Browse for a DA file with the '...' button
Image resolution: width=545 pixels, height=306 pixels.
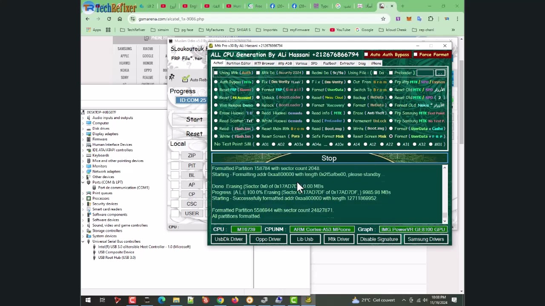[440, 73]
